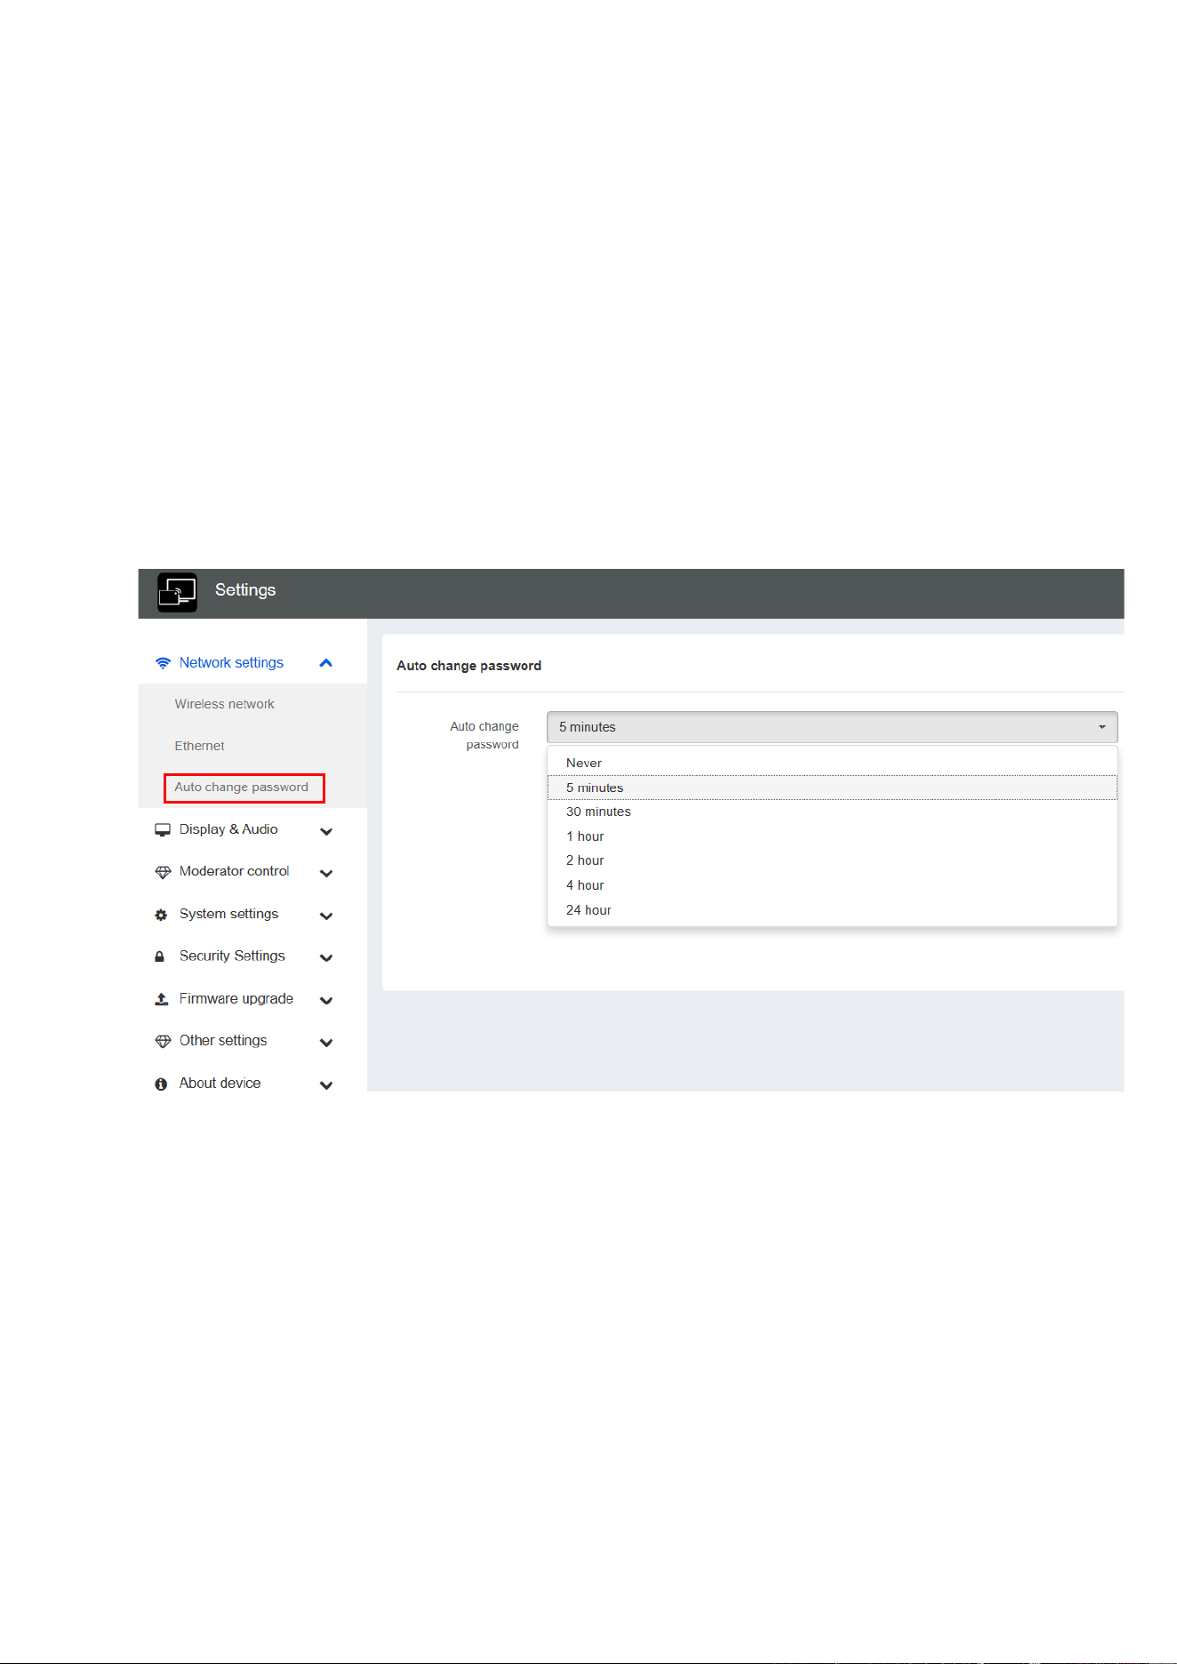Select the 2 hour option

coord(832,860)
